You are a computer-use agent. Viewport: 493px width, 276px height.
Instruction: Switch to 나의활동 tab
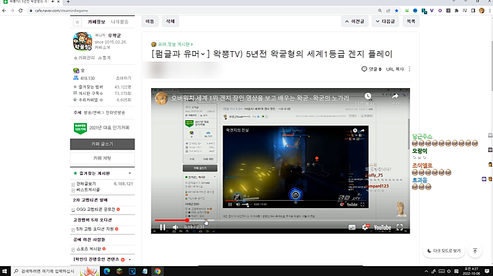coord(120,22)
